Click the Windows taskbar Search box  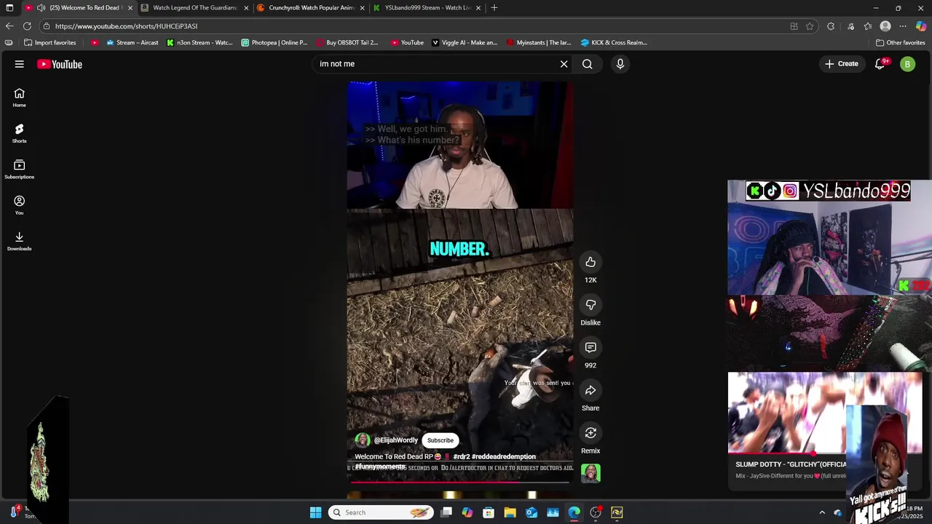(x=380, y=512)
